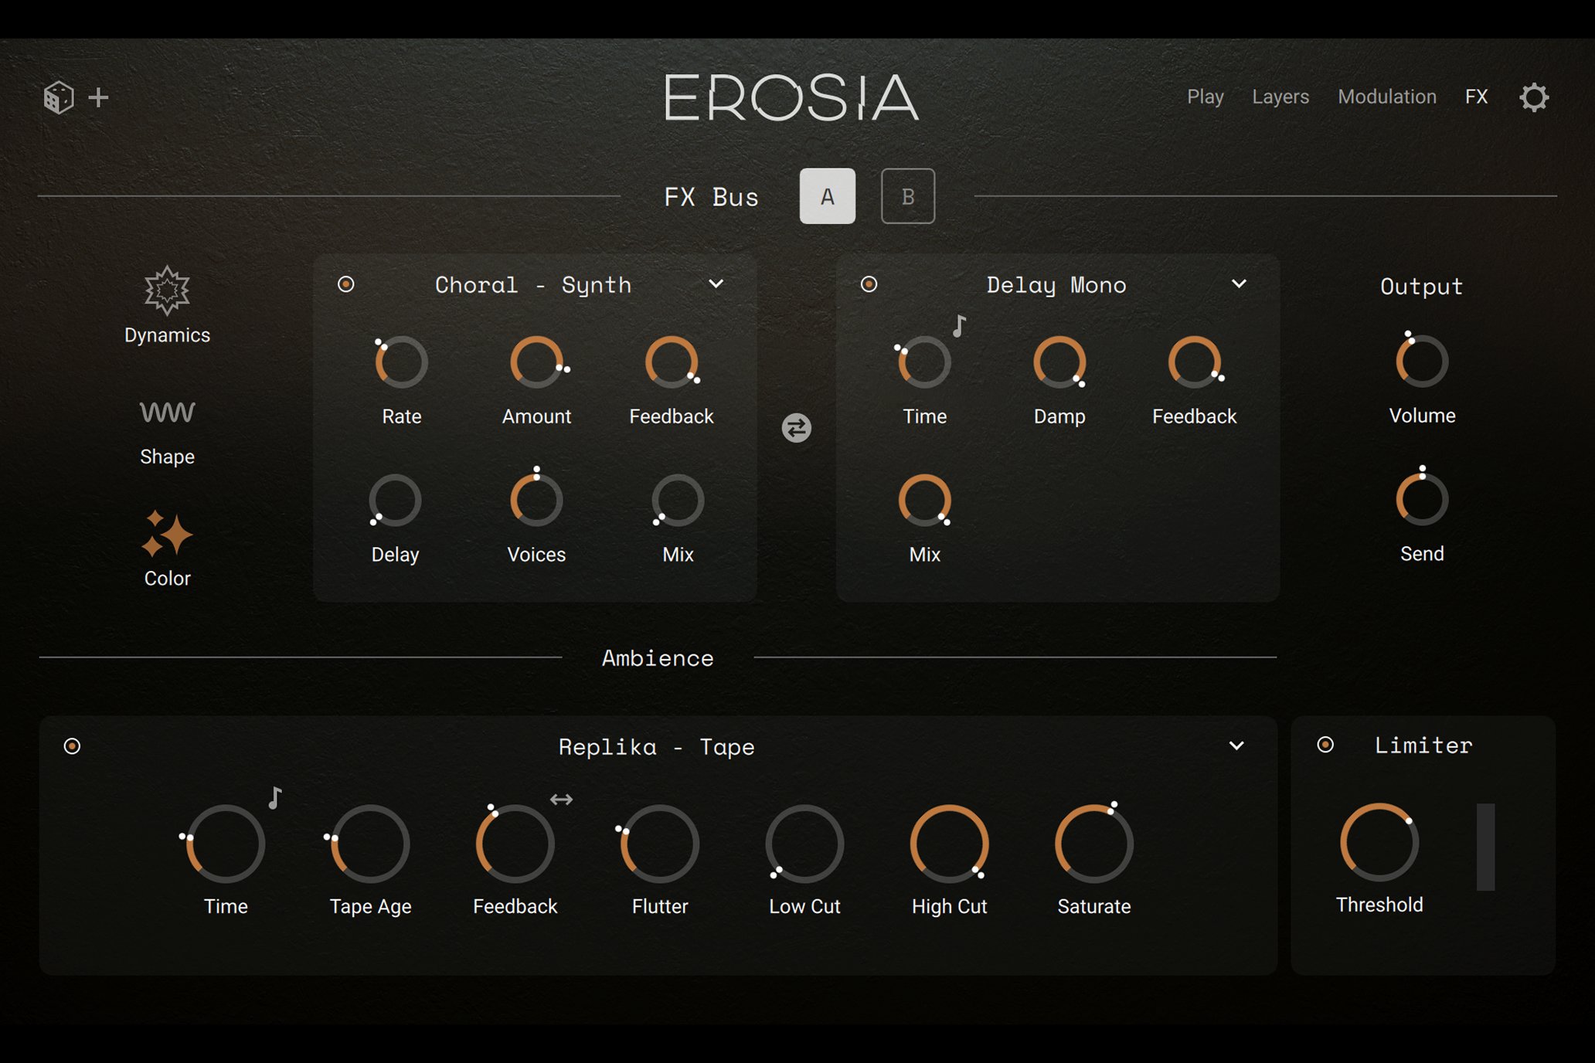
Task: Expand the Replika - Tape effect dropdown
Action: pos(1236,745)
